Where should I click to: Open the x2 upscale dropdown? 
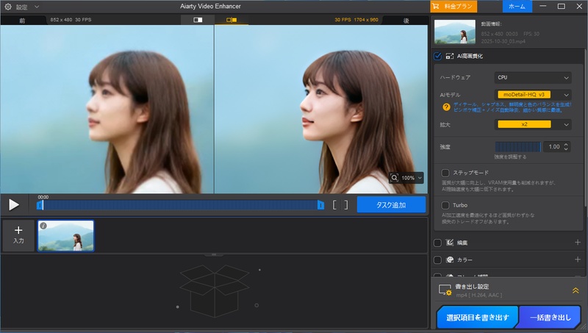point(533,124)
